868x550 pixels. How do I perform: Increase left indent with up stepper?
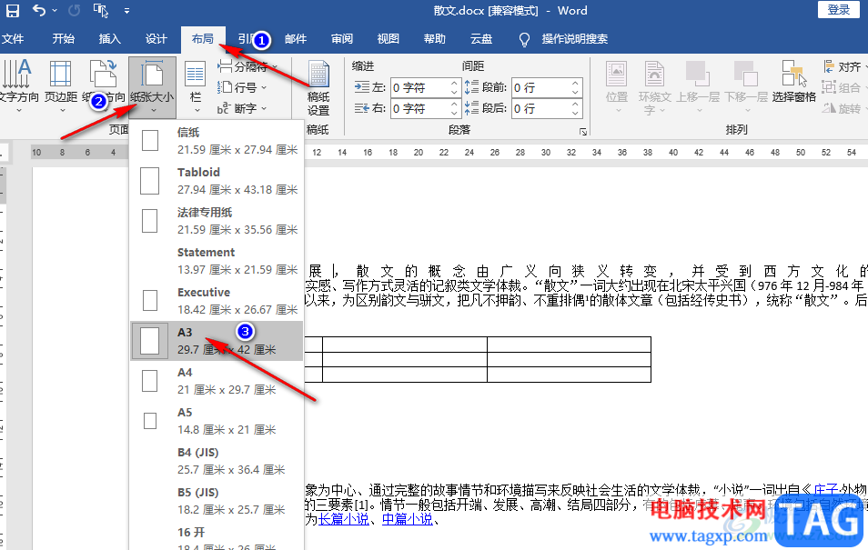point(454,84)
